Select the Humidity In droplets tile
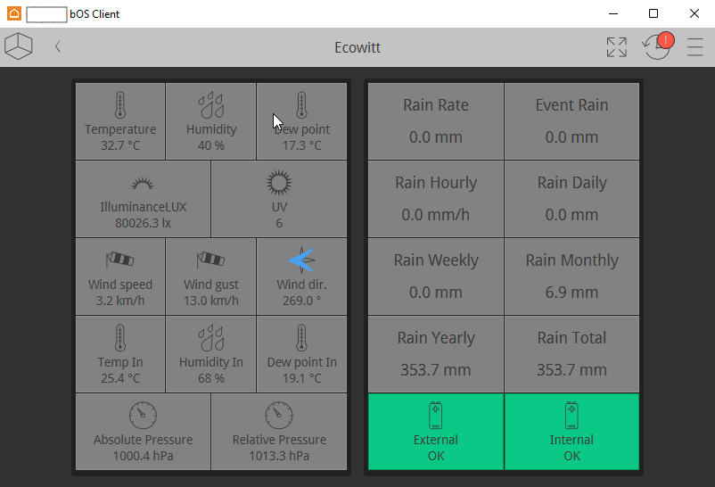The width and height of the screenshot is (715, 487). (x=211, y=354)
